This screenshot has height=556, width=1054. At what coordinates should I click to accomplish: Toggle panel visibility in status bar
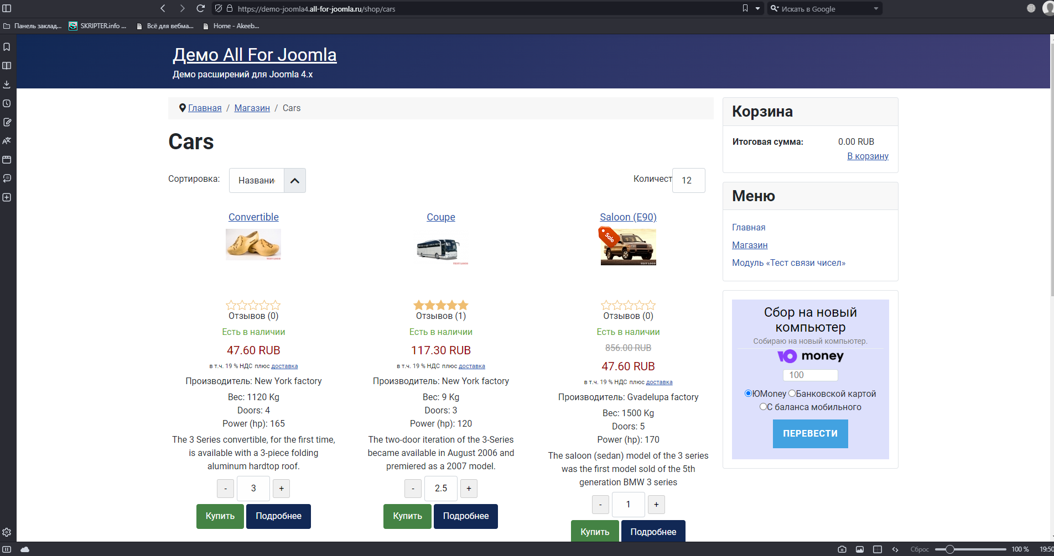click(7, 549)
